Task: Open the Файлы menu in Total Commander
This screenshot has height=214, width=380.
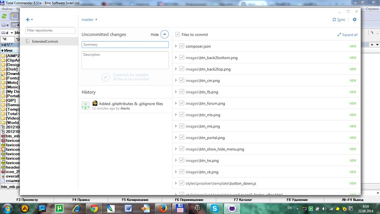Action: [7, 9]
